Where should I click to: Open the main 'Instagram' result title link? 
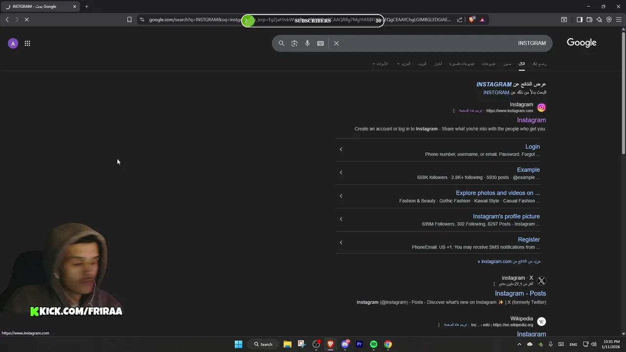coord(532,120)
